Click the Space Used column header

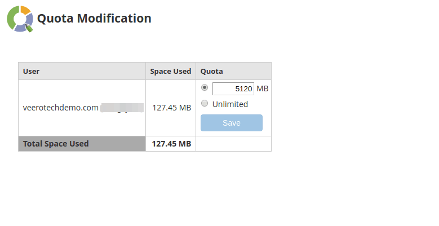[x=170, y=71]
